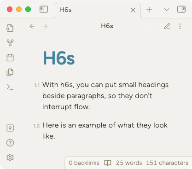This screenshot has height=169, width=192.
Task: Expand the tab list dropdown chevron
Action: pos(167,10)
